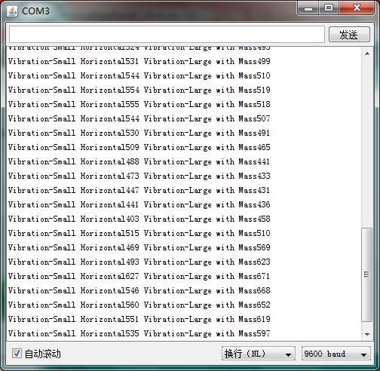The width and height of the screenshot is (380, 371).
Task: Close the COM3 serial monitor window
Action: tap(357, 8)
